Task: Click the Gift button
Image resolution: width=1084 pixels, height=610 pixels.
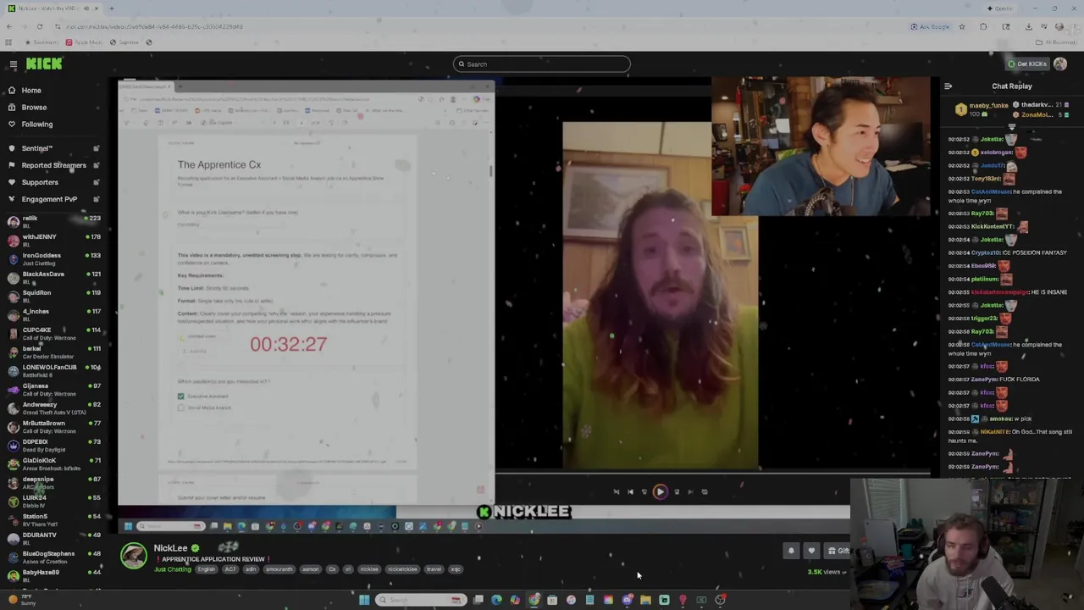Action: tap(838, 551)
